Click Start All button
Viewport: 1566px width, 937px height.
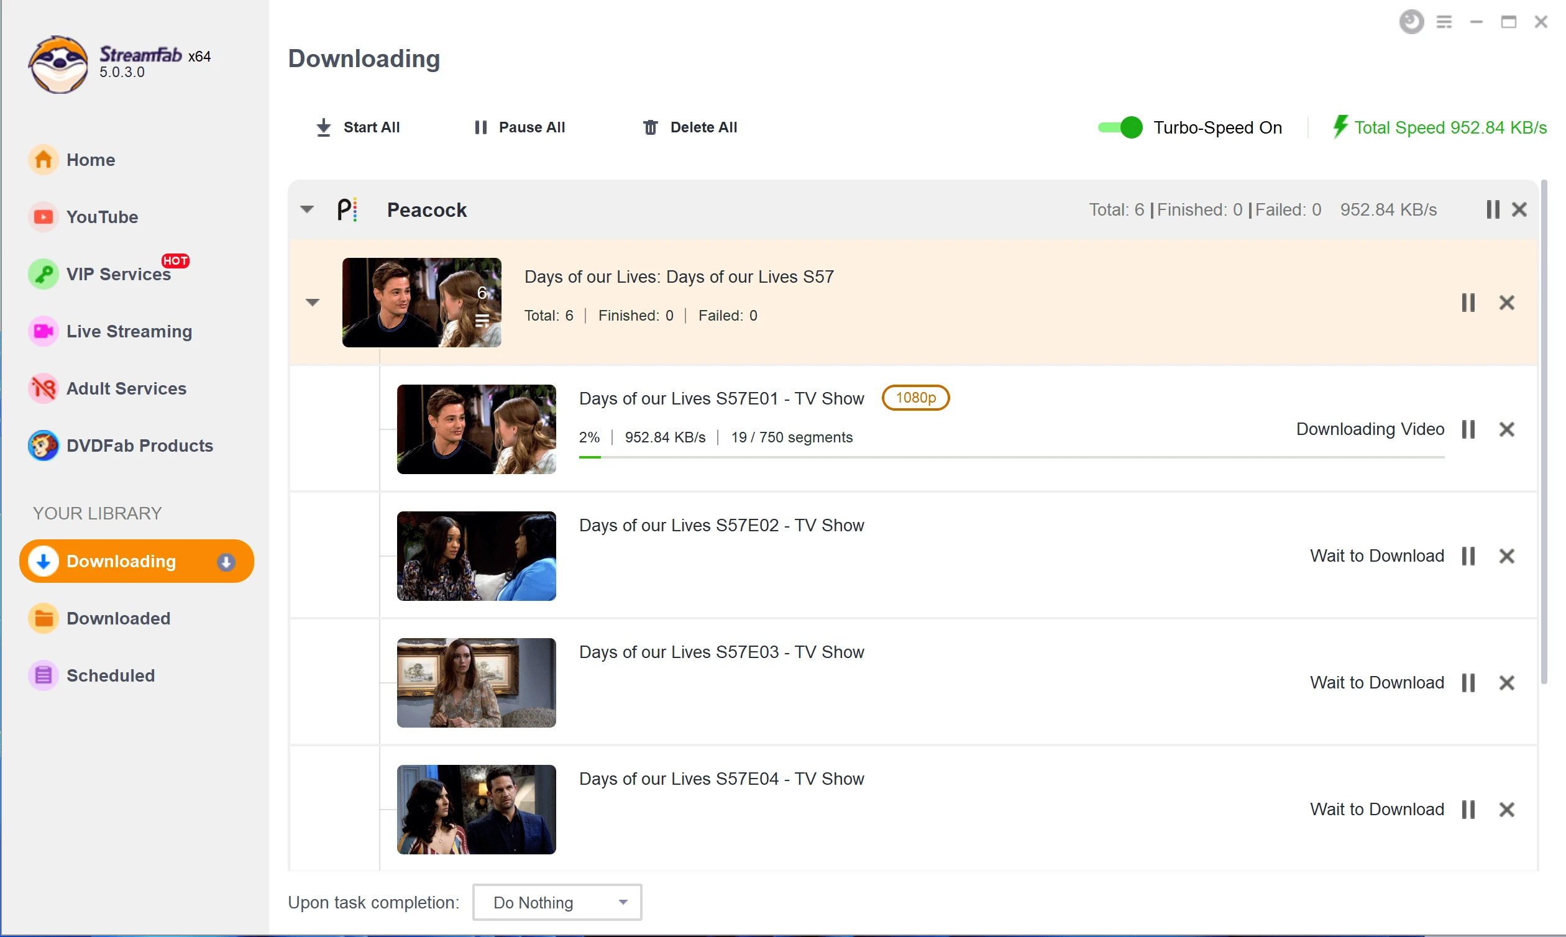click(356, 126)
